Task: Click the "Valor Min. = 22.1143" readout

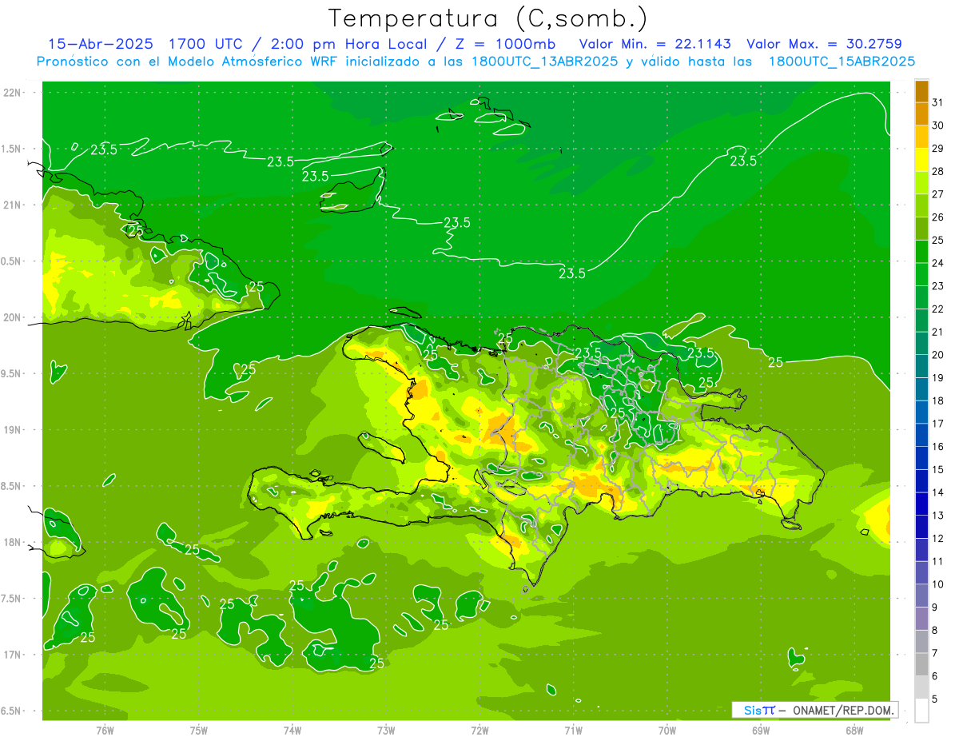Action: point(655,44)
